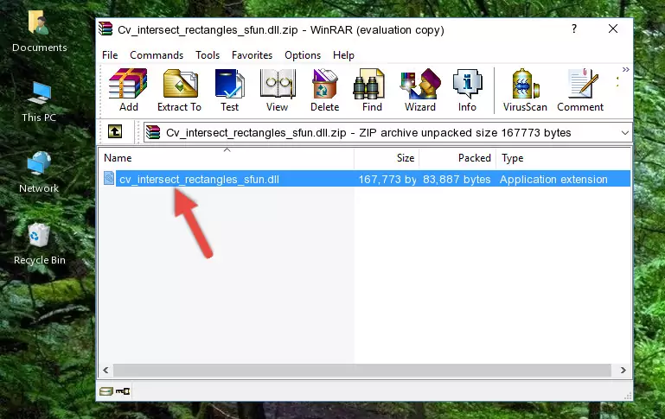
Task: Click the Delete files icon
Action: pos(325,90)
